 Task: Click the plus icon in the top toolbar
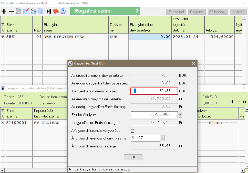click(x=4, y=11)
